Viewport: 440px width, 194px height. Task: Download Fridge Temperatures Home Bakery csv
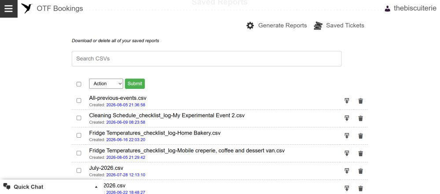pyautogui.click(x=347, y=136)
